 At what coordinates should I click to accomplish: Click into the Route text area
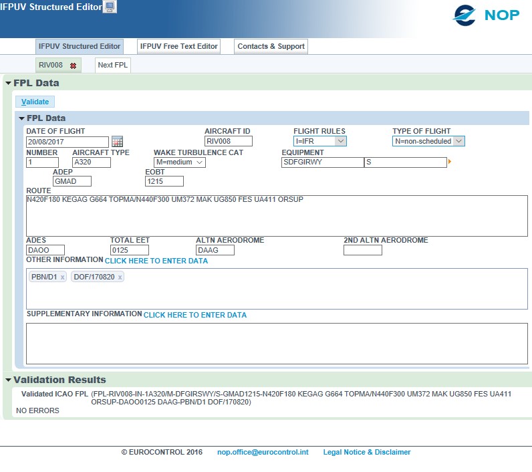(x=277, y=216)
